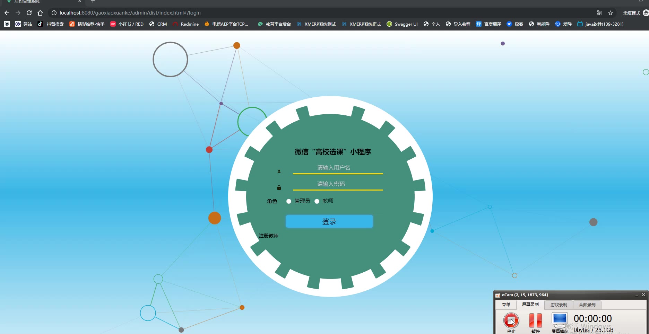Go back using the browser back arrow
The height and width of the screenshot is (334, 649).
[7, 13]
